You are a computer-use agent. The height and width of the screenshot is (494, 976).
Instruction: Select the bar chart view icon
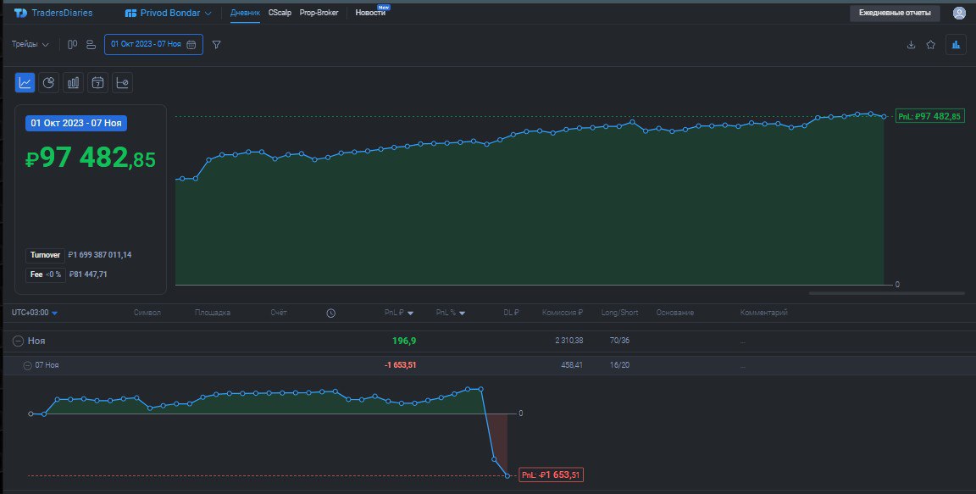pyautogui.click(x=73, y=83)
